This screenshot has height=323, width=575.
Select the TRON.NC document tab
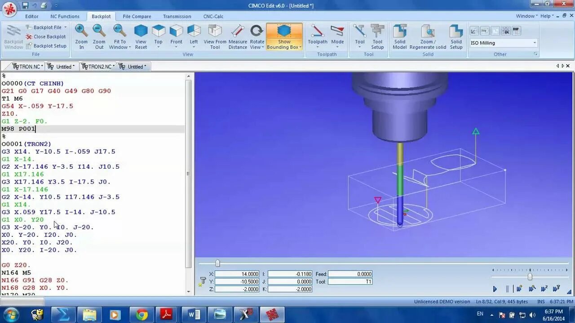(27, 66)
